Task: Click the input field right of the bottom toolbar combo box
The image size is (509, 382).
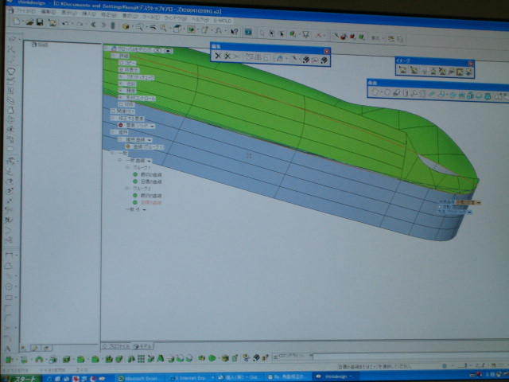Action: (410, 357)
